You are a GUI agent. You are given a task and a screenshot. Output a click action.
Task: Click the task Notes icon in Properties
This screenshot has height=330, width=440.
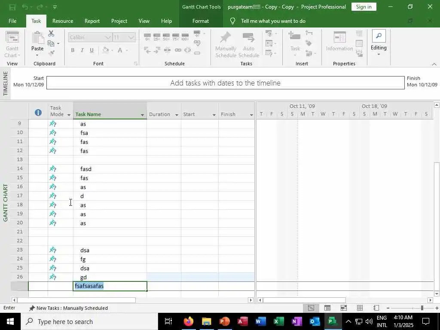359,34
